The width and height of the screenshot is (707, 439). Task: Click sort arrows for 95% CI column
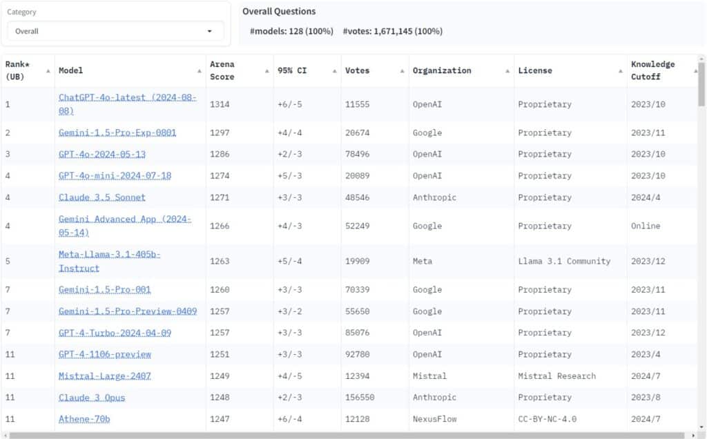point(334,71)
